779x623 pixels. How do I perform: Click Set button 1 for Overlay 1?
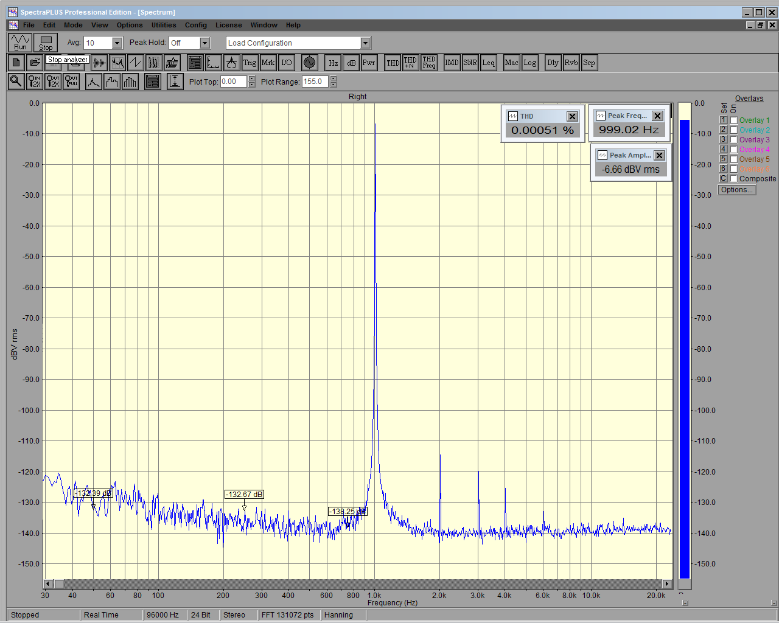pos(724,120)
